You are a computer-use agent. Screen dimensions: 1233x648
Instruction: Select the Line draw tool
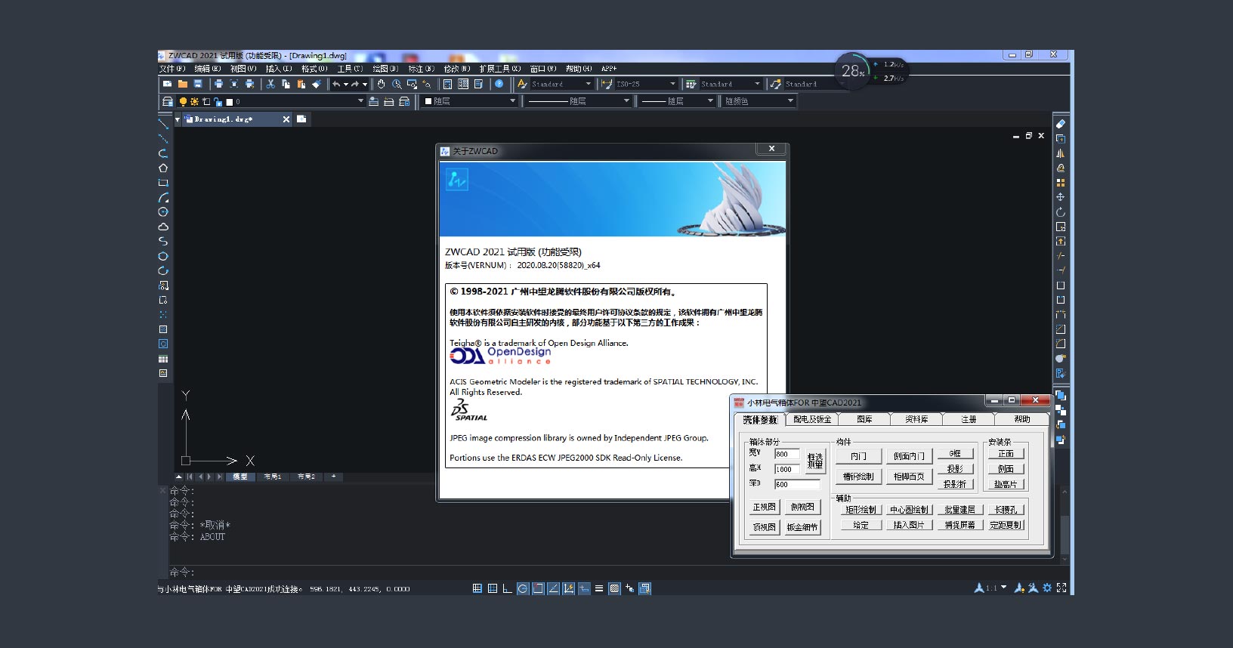[x=163, y=124]
